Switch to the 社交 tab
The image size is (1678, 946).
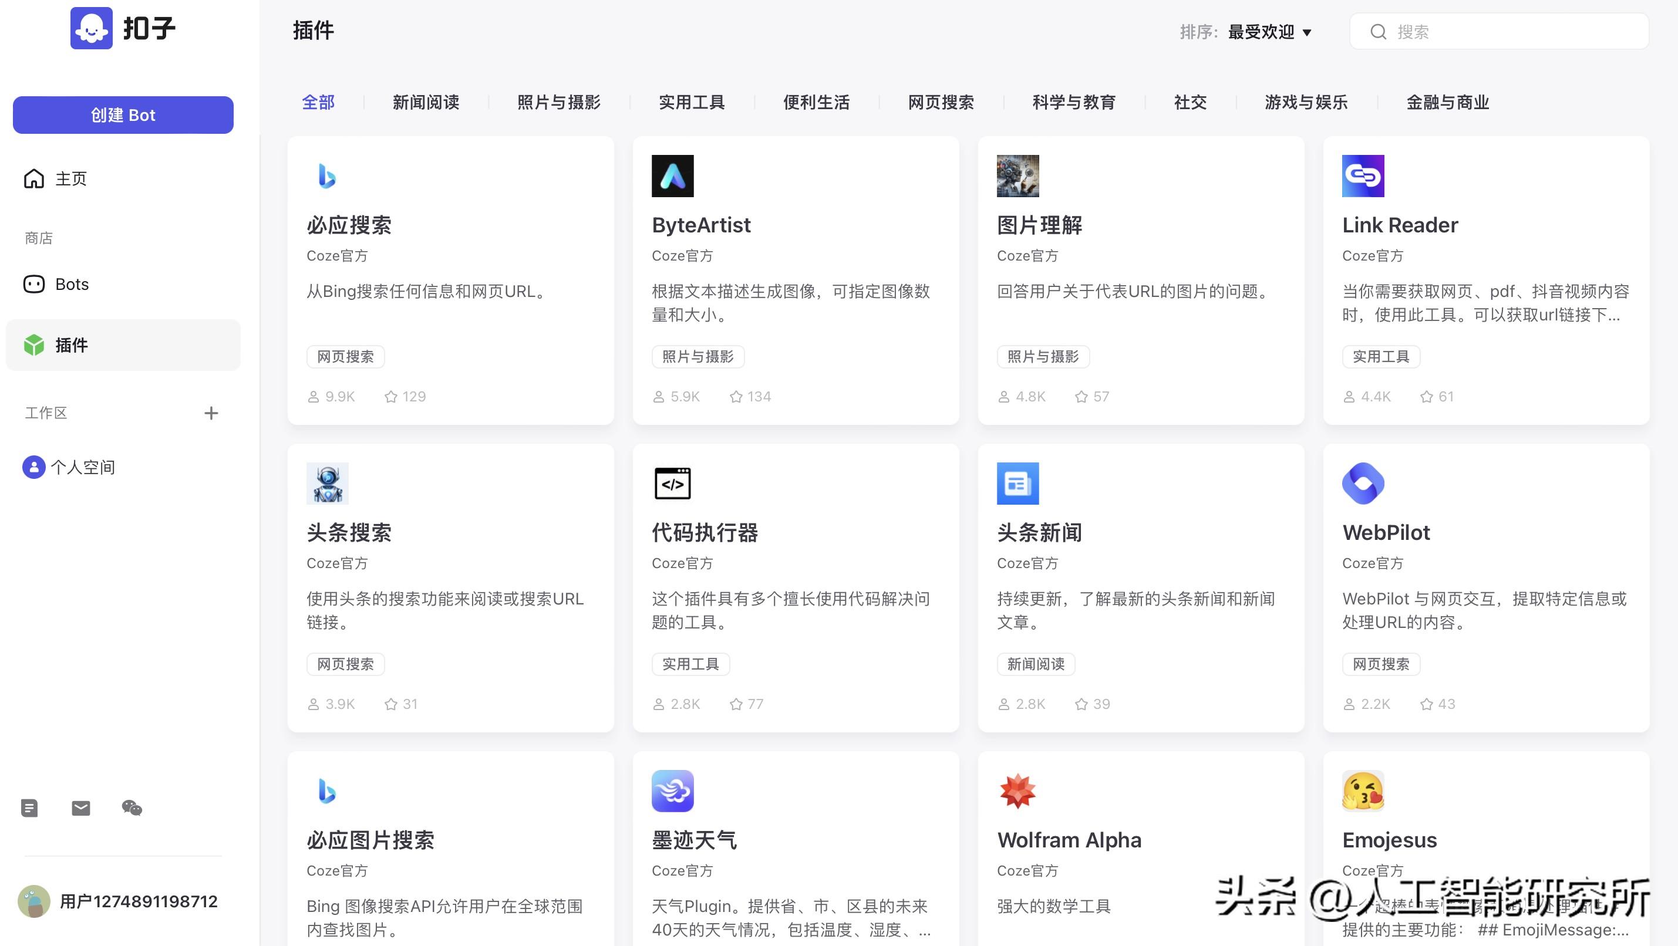click(1191, 102)
